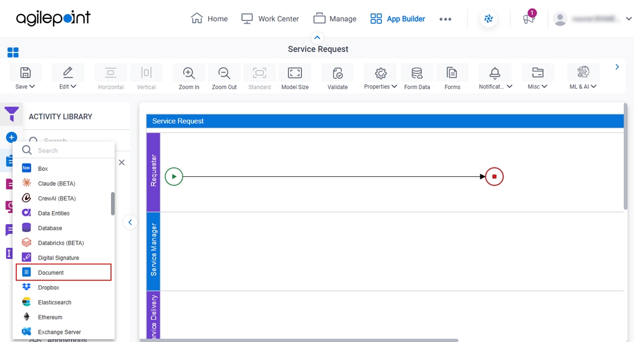Select the Requester swimlane header

click(x=154, y=172)
